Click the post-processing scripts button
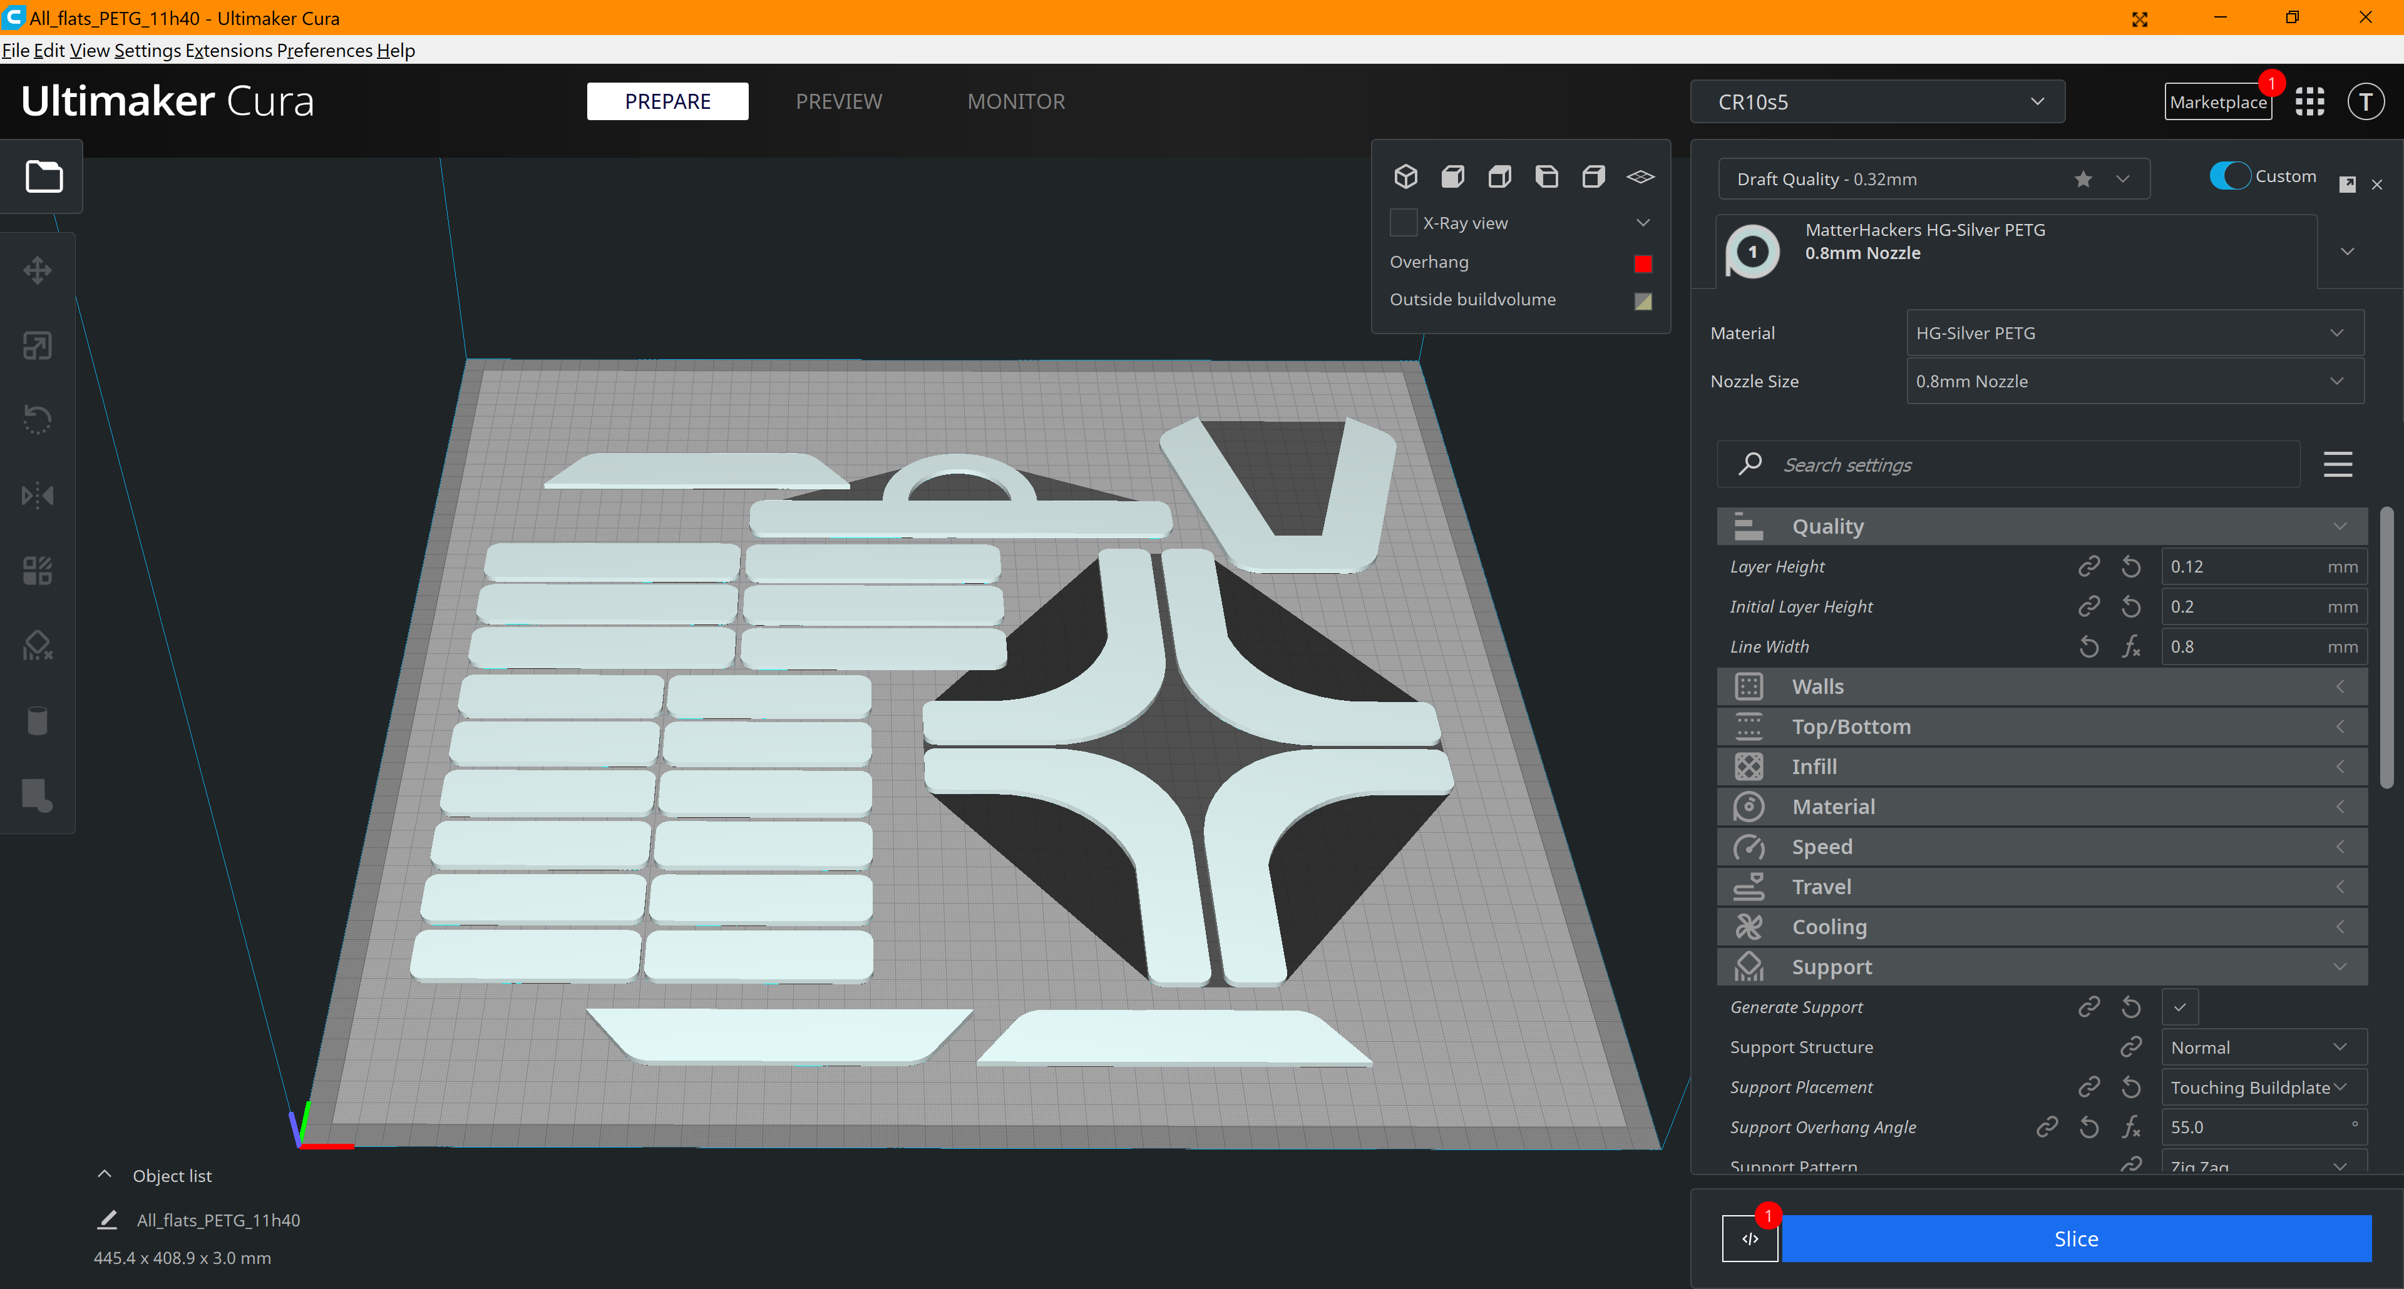This screenshot has width=2404, height=1289. pyautogui.click(x=1750, y=1239)
